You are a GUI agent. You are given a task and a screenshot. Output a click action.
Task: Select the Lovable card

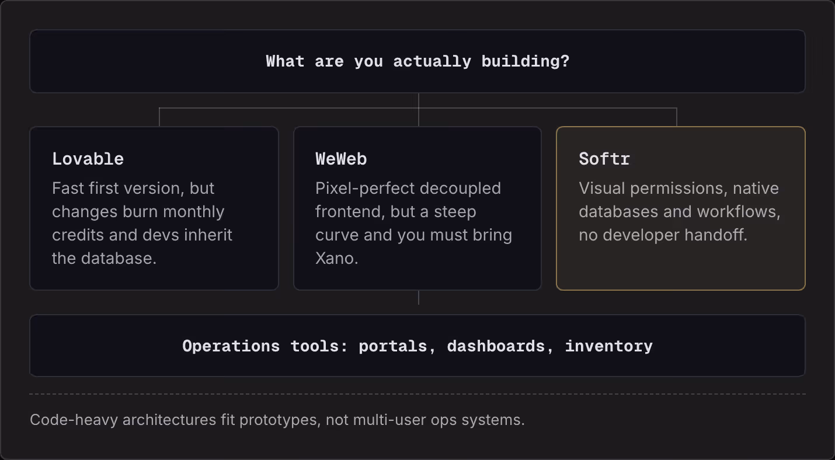pos(154,208)
